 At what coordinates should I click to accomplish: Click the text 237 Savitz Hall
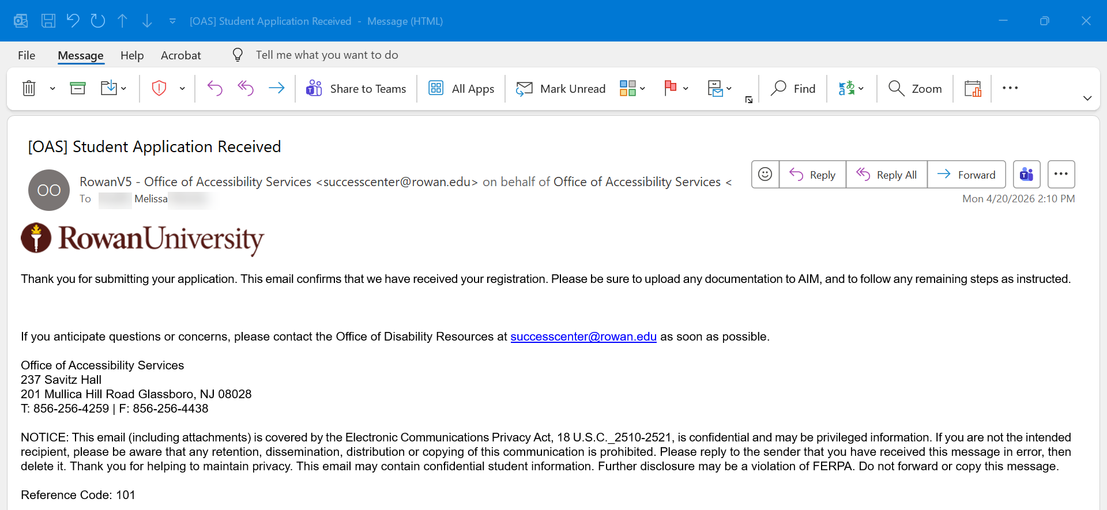(x=61, y=380)
